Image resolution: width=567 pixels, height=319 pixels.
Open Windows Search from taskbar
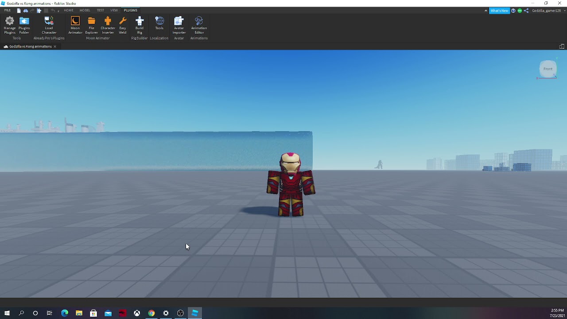pyautogui.click(x=21, y=313)
